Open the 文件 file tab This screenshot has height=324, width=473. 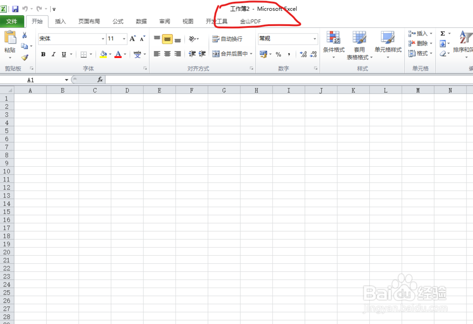click(x=12, y=21)
